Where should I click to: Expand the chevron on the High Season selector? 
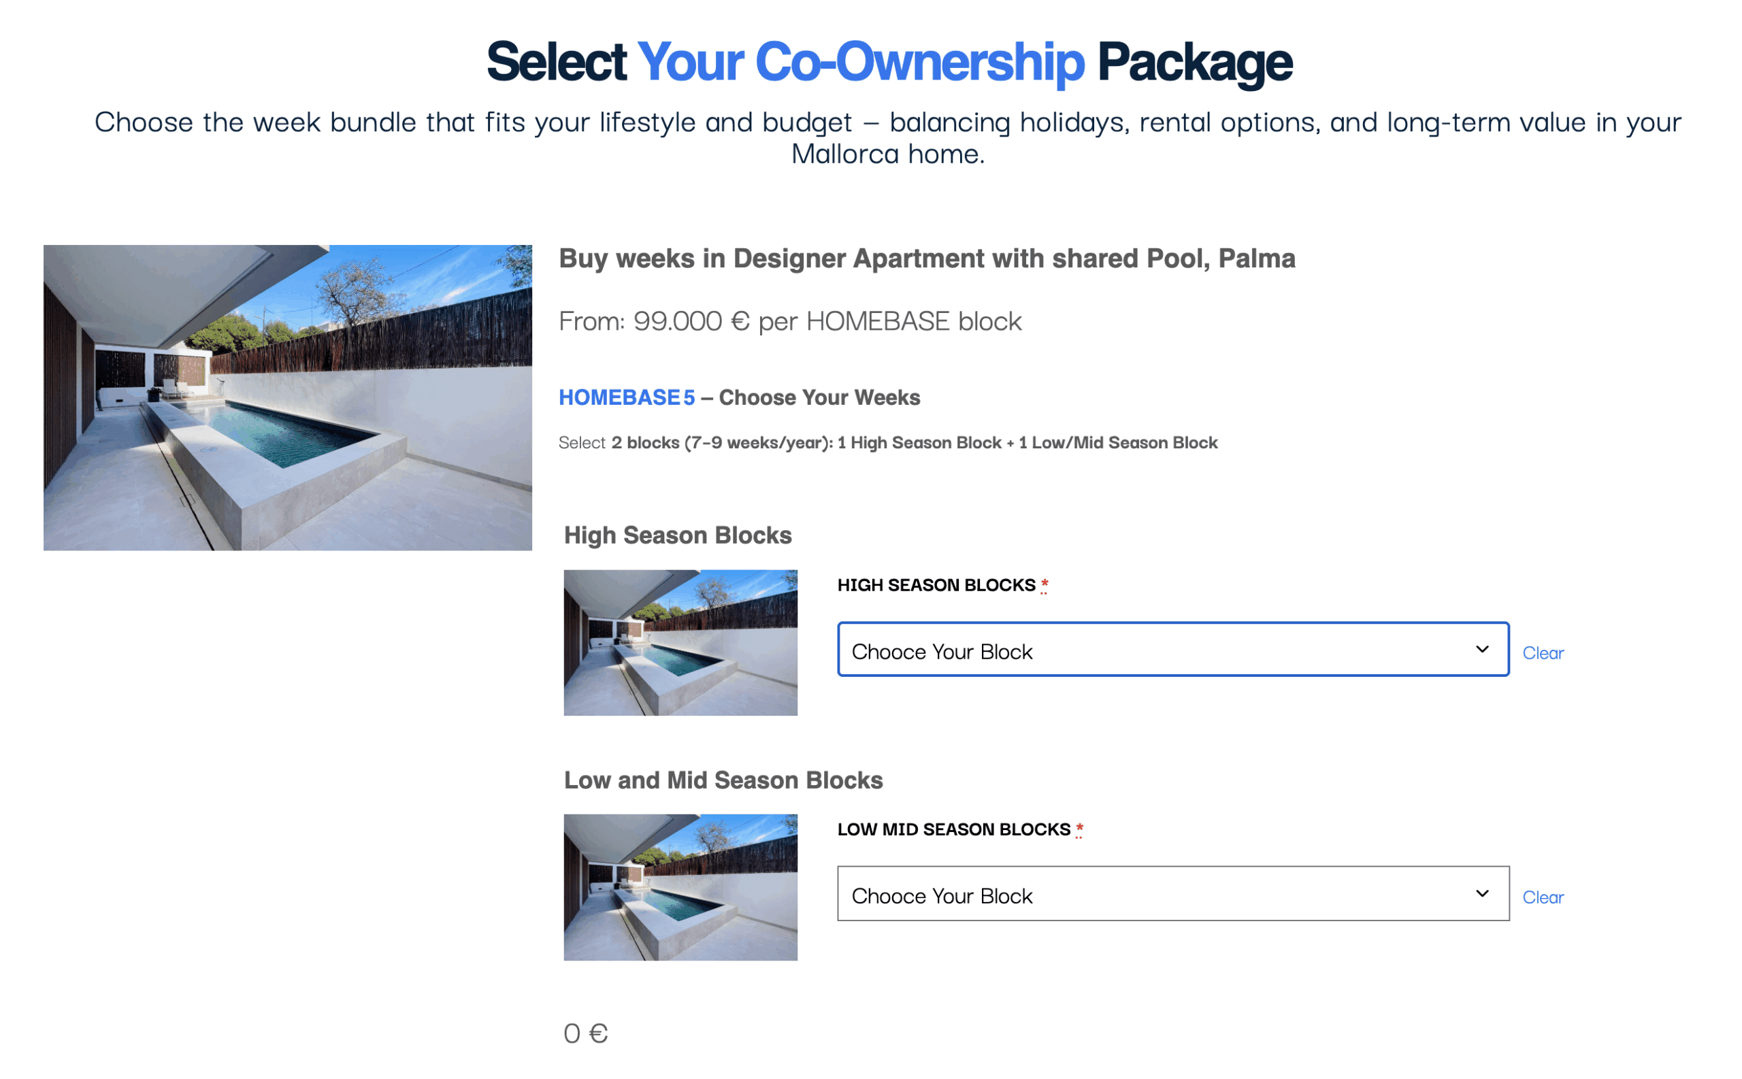pos(1483,650)
